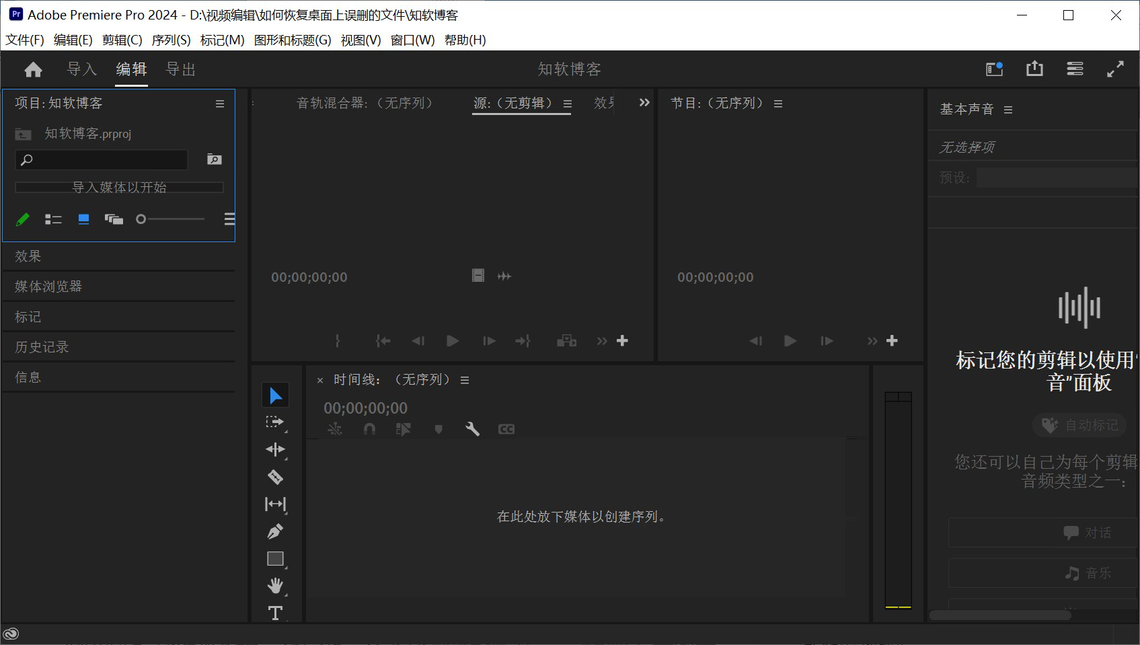Go to out point in source monitor
Viewport: 1140px width, 645px height.
[523, 341]
